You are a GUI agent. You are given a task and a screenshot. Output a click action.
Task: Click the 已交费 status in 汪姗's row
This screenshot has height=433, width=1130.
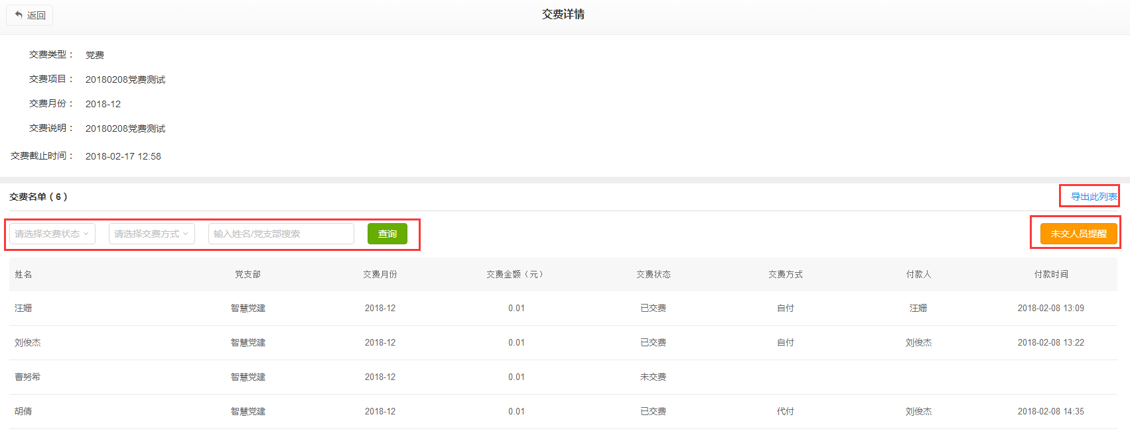(653, 308)
